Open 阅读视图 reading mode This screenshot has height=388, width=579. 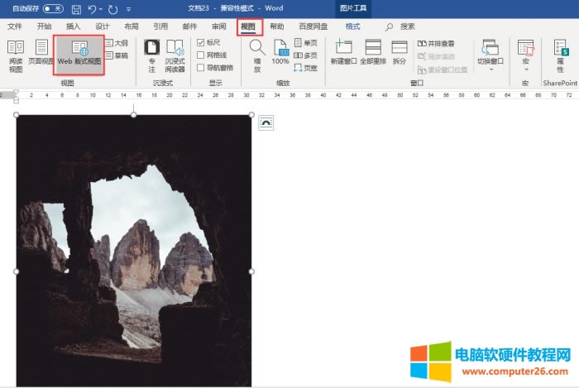16,54
